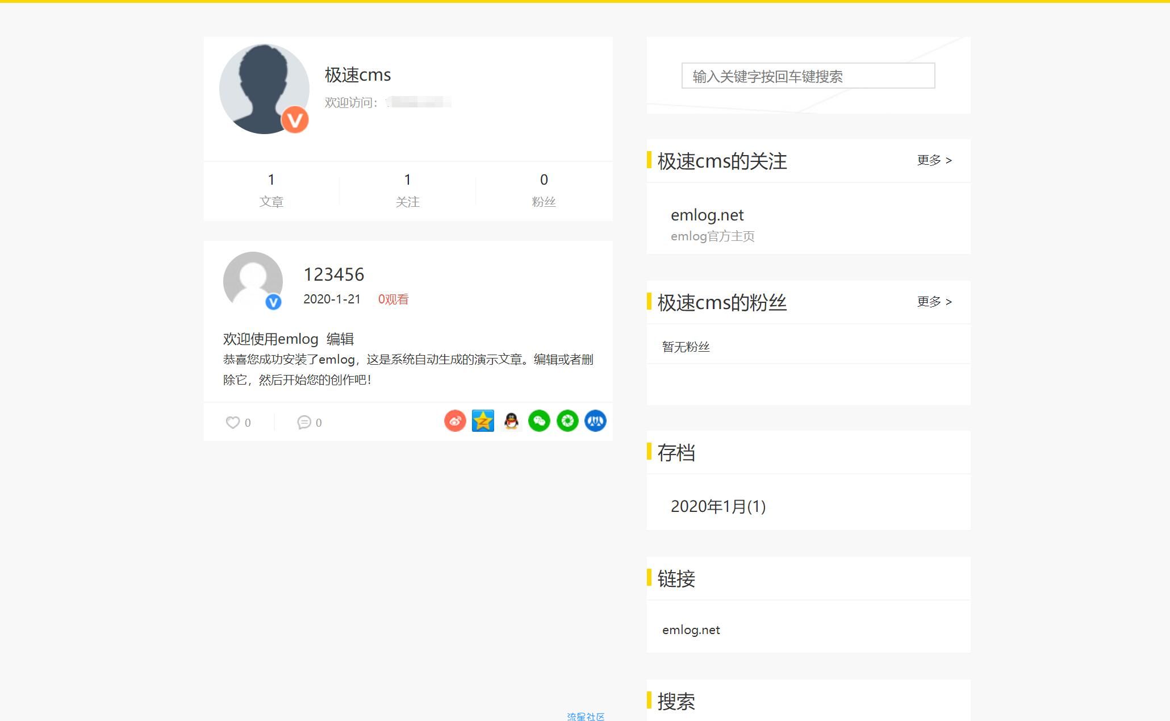Click the post excerpt 恭喜您成功安装了emlog
The image size is (1170, 721).
point(408,370)
